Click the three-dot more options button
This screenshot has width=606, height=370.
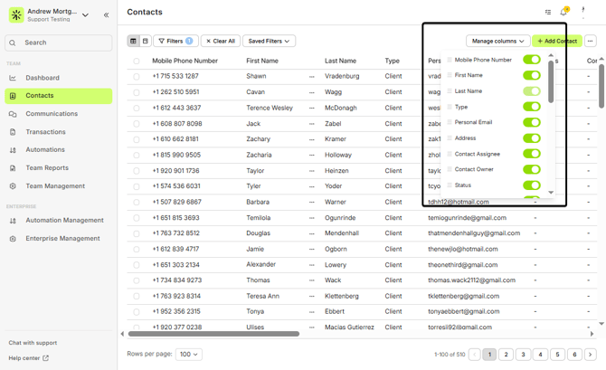click(x=590, y=41)
